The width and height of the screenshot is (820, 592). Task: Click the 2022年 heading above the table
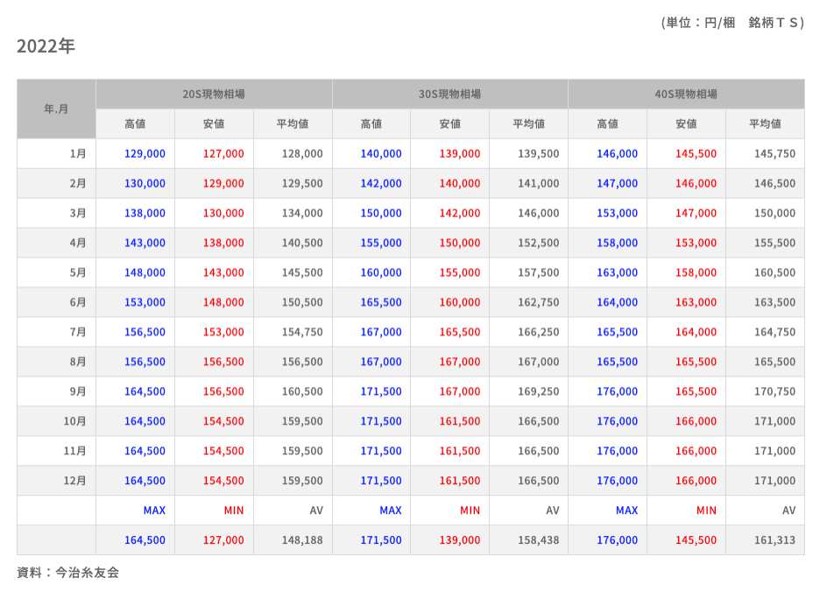coord(46,46)
